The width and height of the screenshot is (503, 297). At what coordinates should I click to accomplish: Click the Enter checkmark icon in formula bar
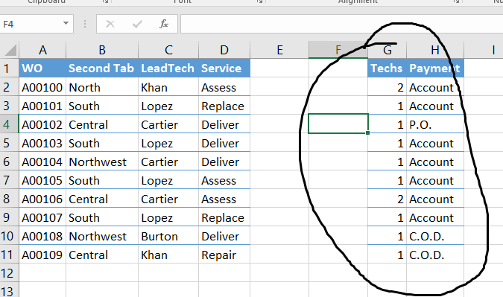point(137,24)
